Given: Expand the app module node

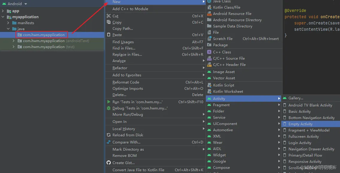Looking at the screenshot, I should [3, 11].
